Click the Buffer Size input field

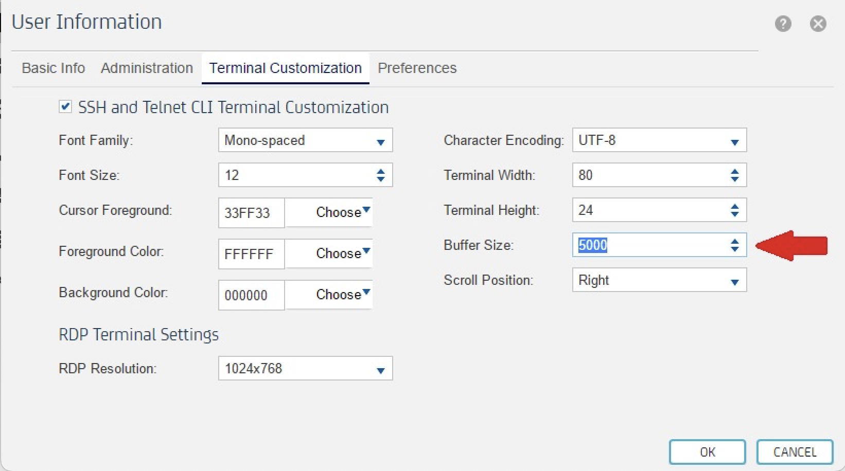(x=648, y=245)
